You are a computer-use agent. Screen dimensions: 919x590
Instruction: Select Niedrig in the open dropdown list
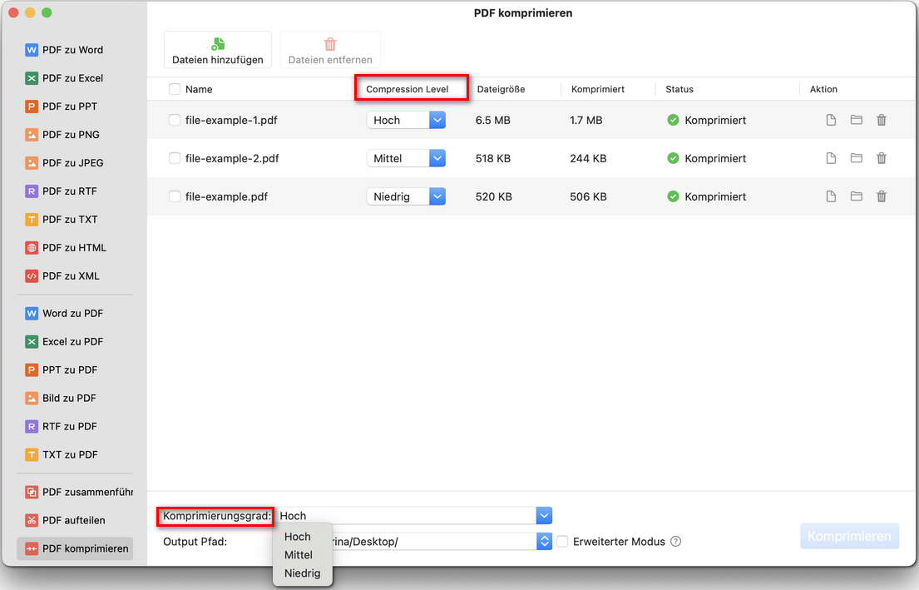tap(302, 573)
